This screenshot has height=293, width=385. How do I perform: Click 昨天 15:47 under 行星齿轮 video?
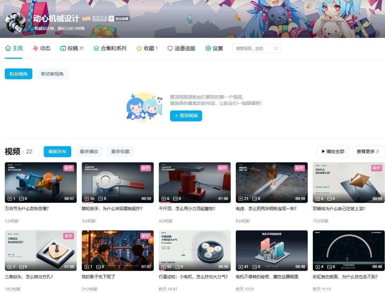click(168, 289)
